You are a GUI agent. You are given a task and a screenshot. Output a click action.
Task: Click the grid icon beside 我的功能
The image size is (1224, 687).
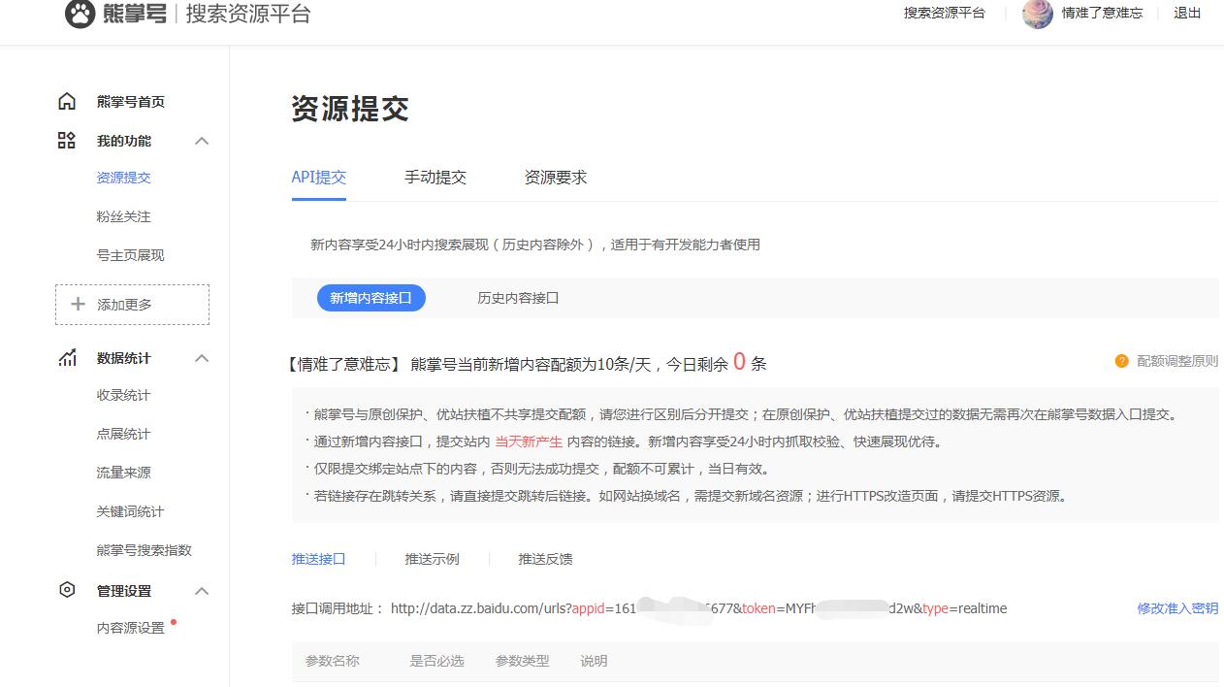point(67,141)
